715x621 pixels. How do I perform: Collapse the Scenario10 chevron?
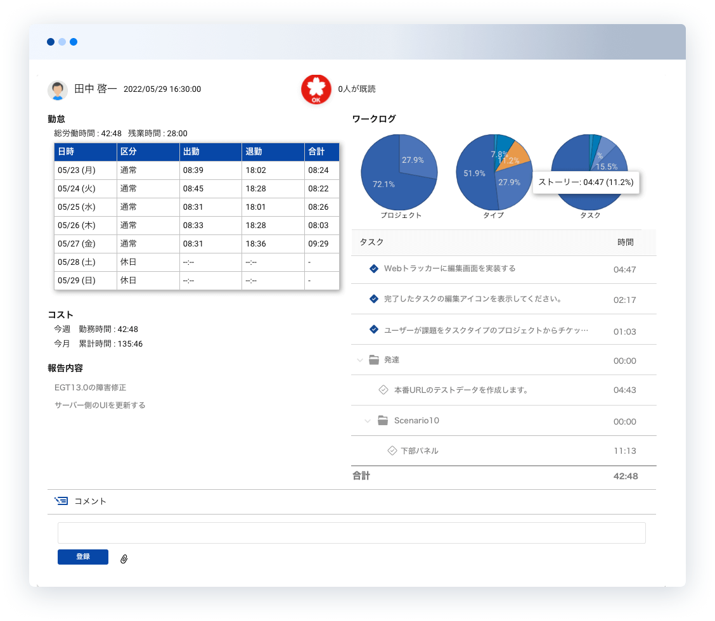pyautogui.click(x=368, y=421)
